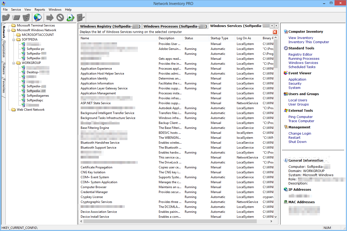Click the computer icon beside Softpedia-pc
Screen dimensions: 347x231
click(23, 49)
